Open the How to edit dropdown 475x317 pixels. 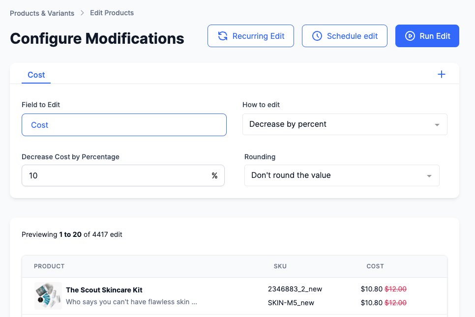point(345,124)
